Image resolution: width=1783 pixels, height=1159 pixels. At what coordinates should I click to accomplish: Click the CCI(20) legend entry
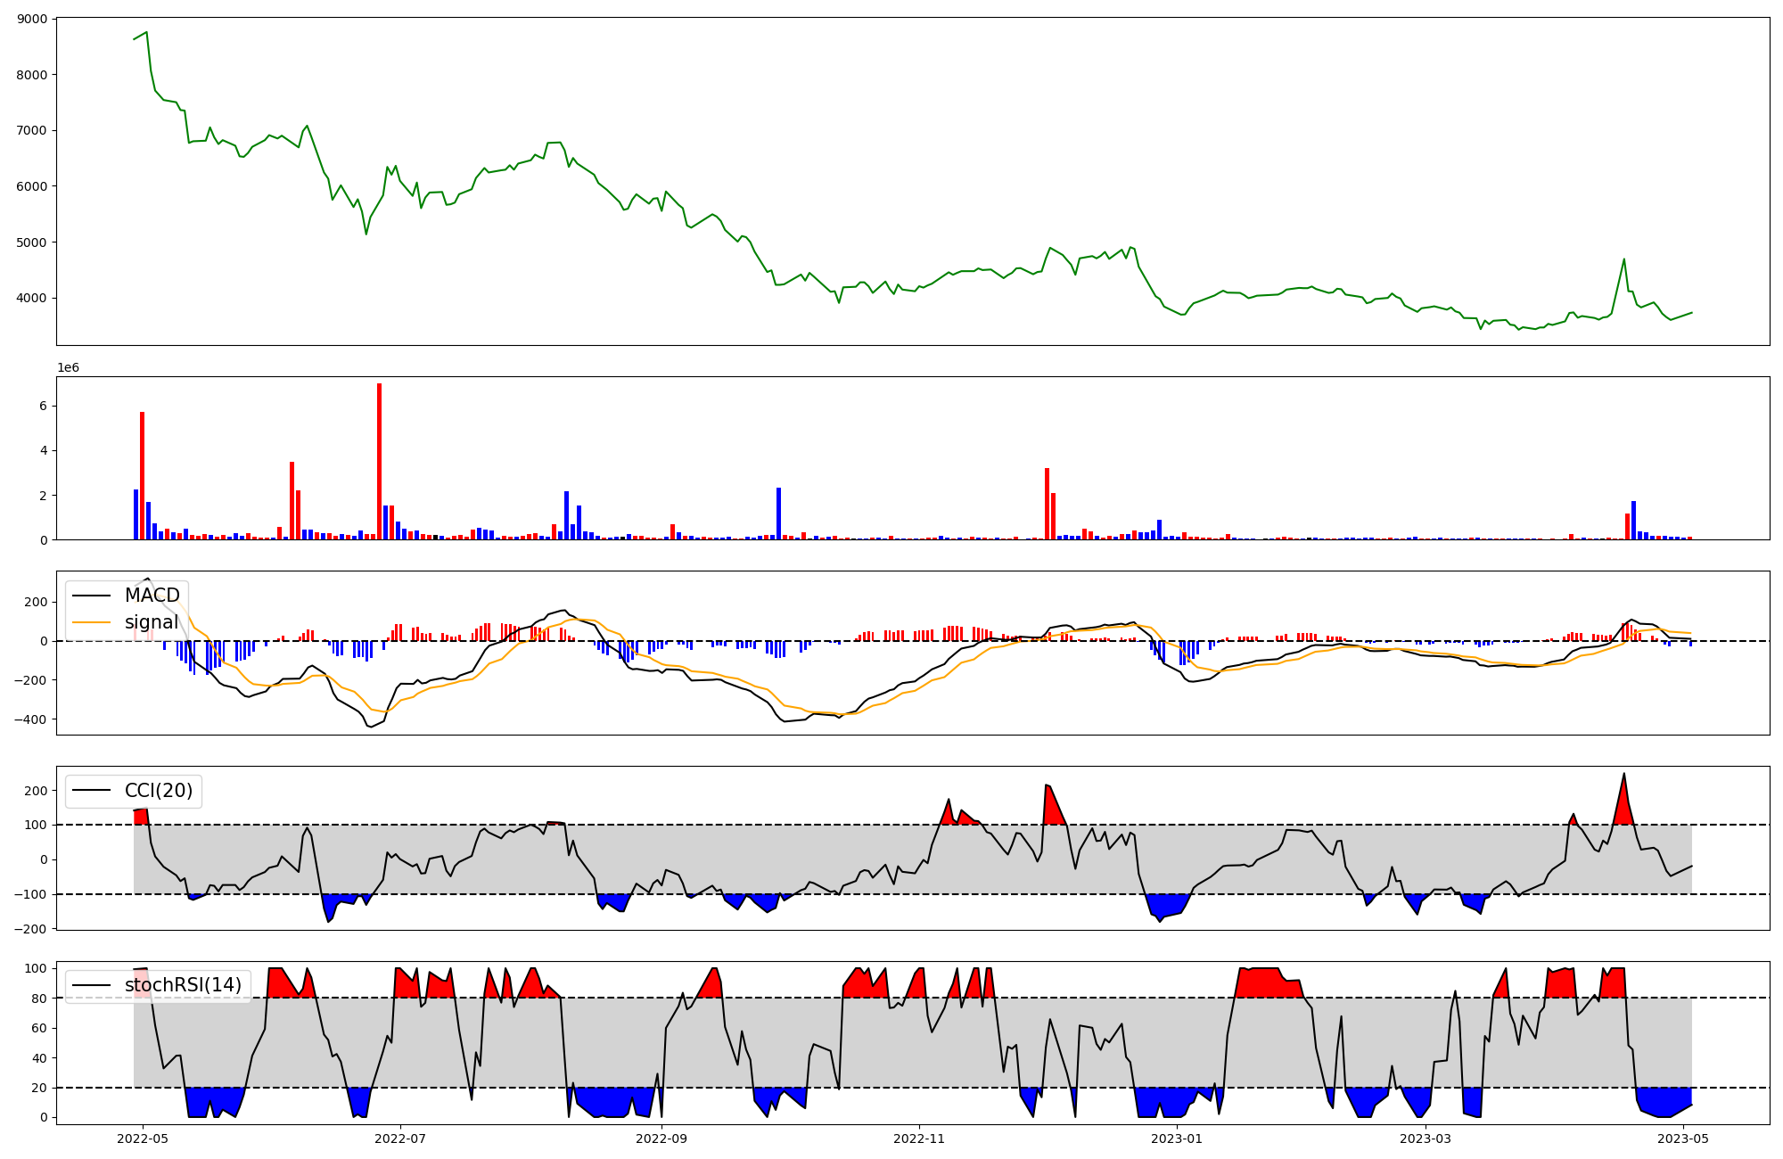pyautogui.click(x=158, y=791)
